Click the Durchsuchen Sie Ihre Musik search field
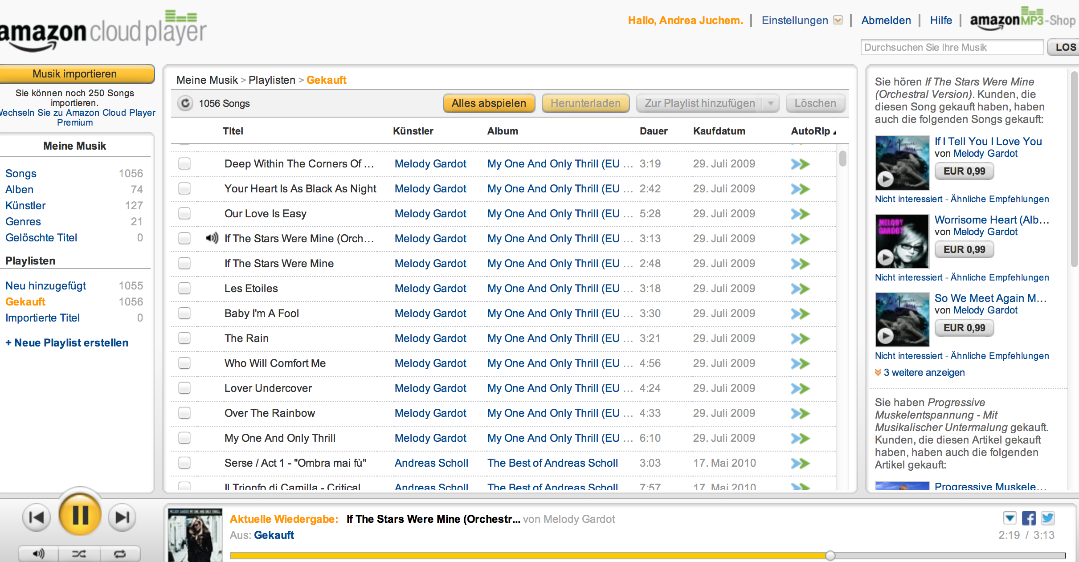Image resolution: width=1079 pixels, height=562 pixels. point(952,47)
